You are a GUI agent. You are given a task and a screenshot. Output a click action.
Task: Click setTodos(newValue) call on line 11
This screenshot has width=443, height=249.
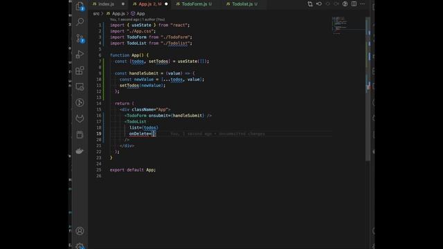pyautogui.click(x=143, y=86)
